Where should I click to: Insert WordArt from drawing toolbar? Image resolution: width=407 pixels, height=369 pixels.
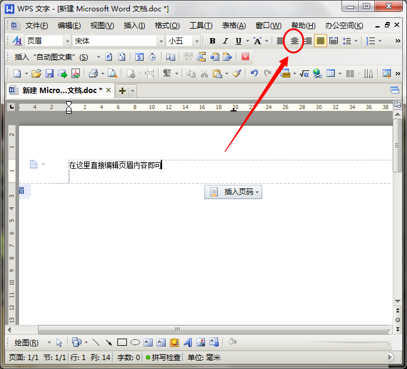(x=188, y=343)
